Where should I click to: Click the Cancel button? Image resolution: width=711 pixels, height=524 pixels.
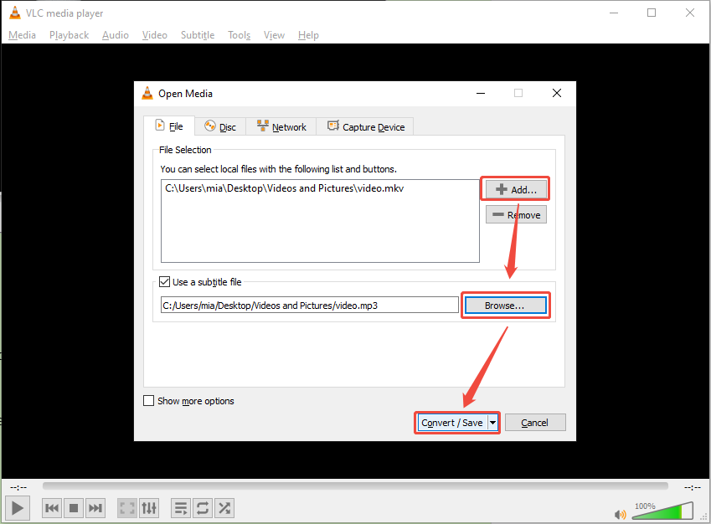535,423
